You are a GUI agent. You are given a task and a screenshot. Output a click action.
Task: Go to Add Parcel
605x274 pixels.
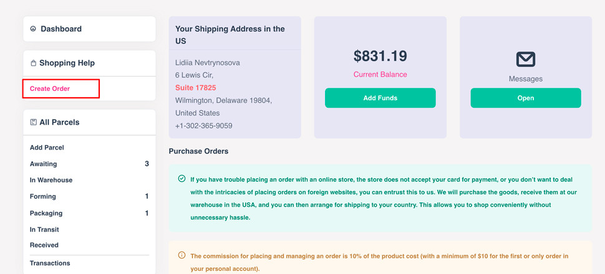click(x=47, y=148)
